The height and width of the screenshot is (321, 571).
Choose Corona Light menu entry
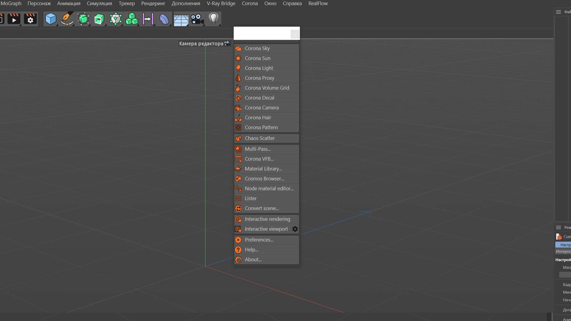[x=266, y=68]
